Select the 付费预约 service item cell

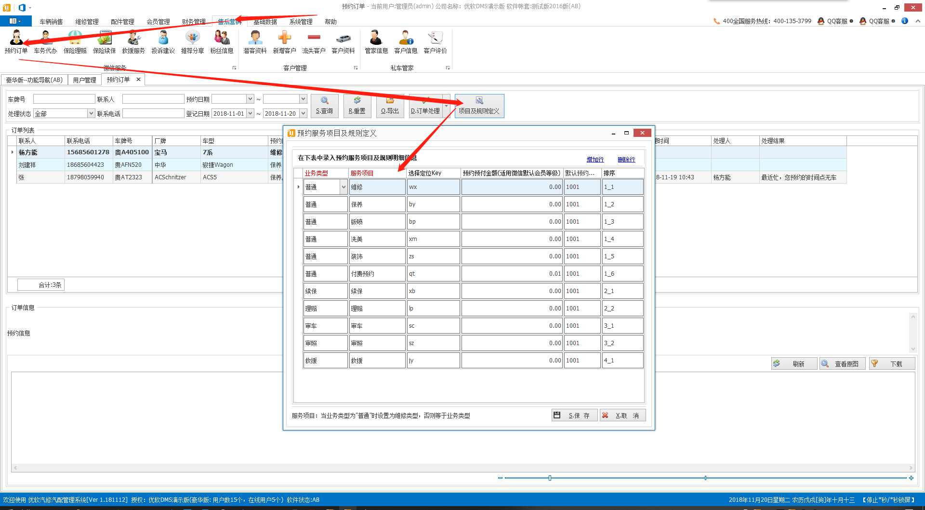(377, 274)
